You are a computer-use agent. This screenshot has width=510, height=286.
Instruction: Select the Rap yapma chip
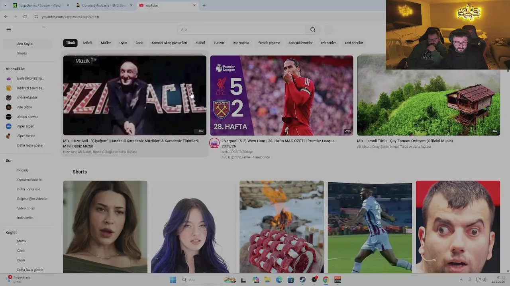(x=241, y=43)
